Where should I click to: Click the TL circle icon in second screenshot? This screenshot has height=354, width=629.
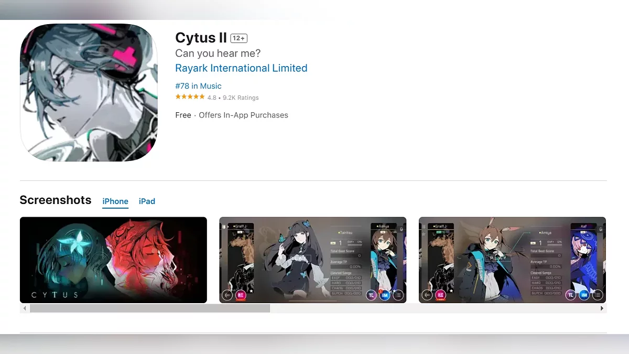pos(372,295)
